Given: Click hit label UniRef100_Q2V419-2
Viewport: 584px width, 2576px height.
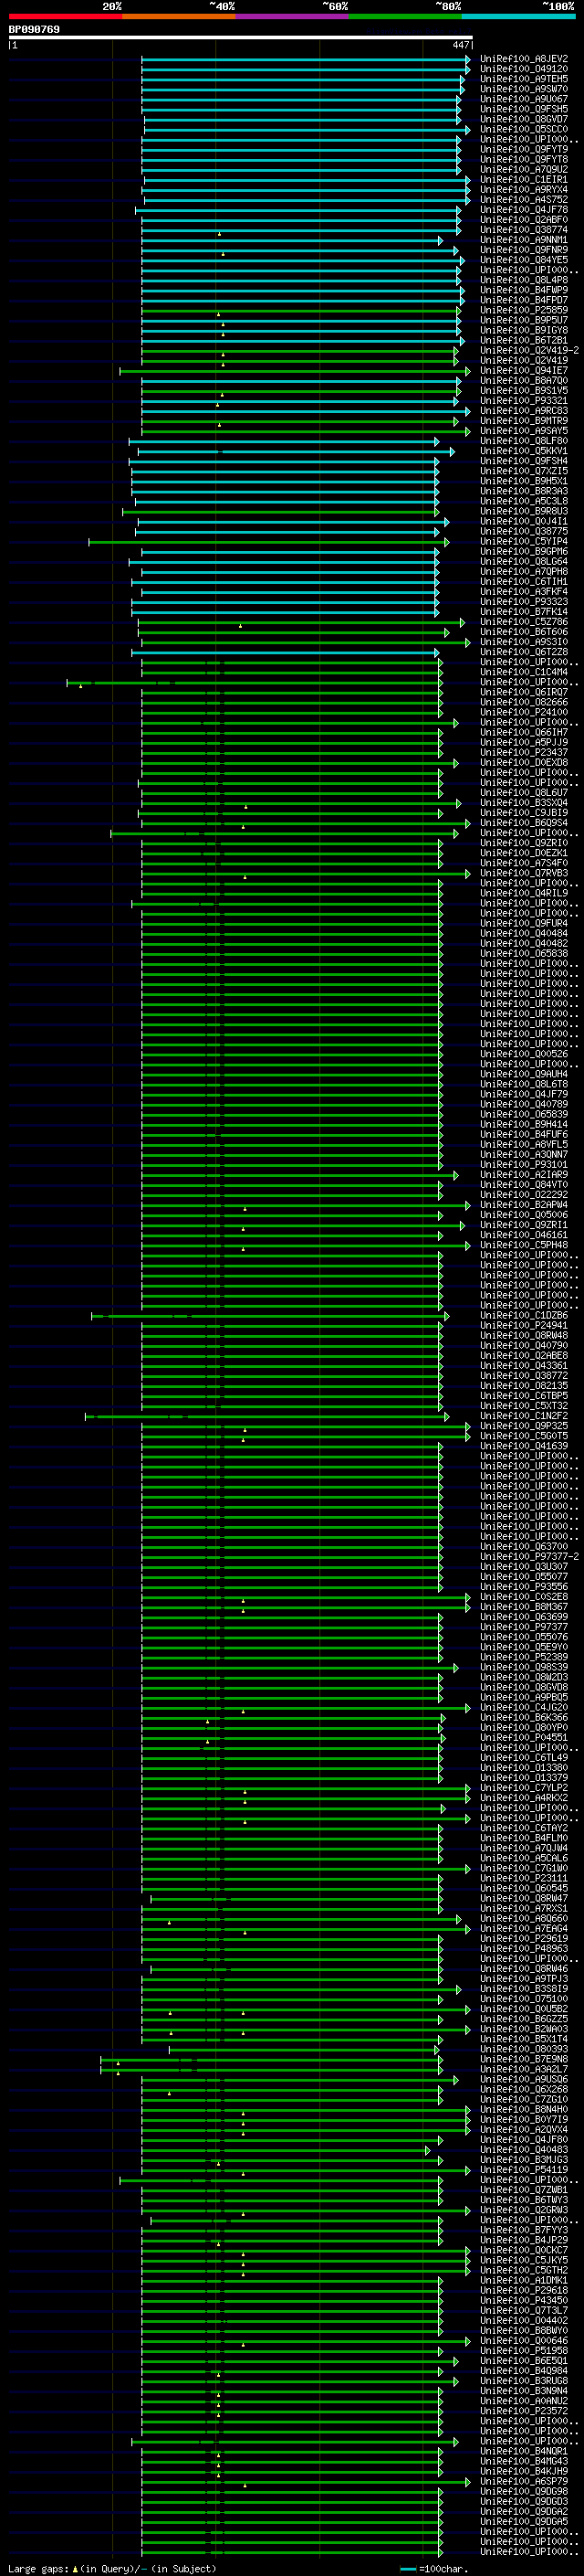Looking at the screenshot, I should 529,351.
